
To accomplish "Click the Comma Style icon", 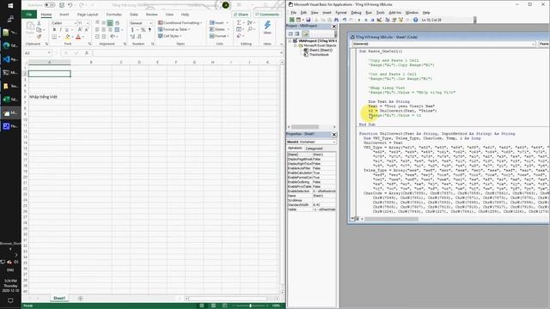I will 150,30.
